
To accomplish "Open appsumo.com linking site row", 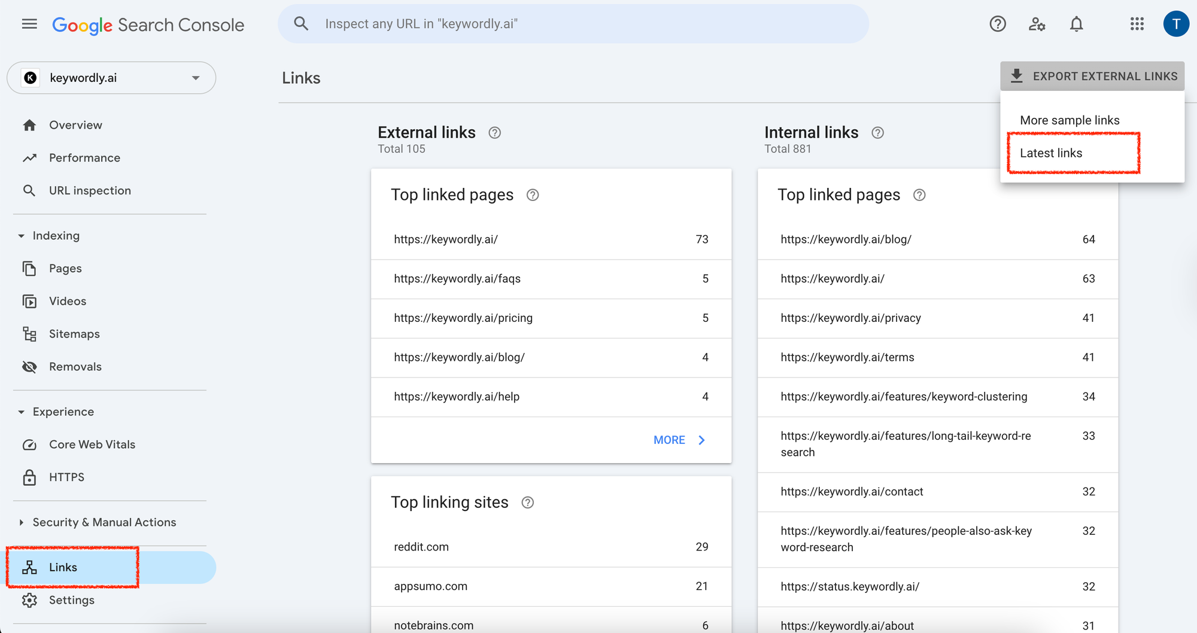I will pos(551,586).
